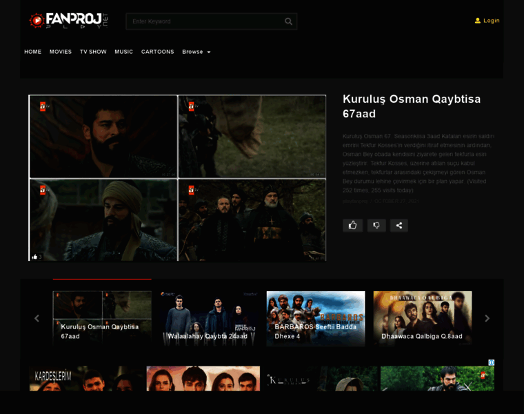This screenshot has width=524, height=414.
Task: Open the Kuruluş logo thumbnail at bottom
Action: coord(321,379)
